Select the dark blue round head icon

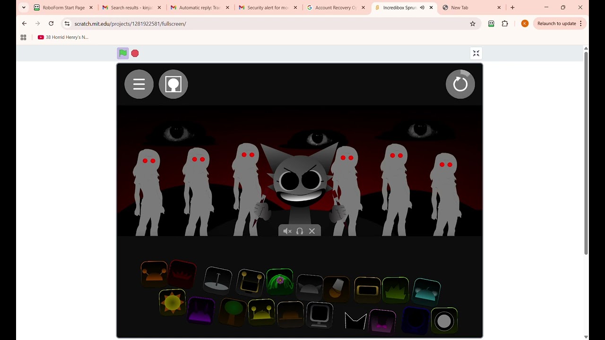(x=415, y=320)
